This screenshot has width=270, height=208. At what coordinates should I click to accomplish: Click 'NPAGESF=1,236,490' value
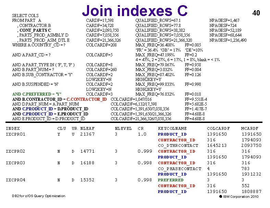[228, 40]
